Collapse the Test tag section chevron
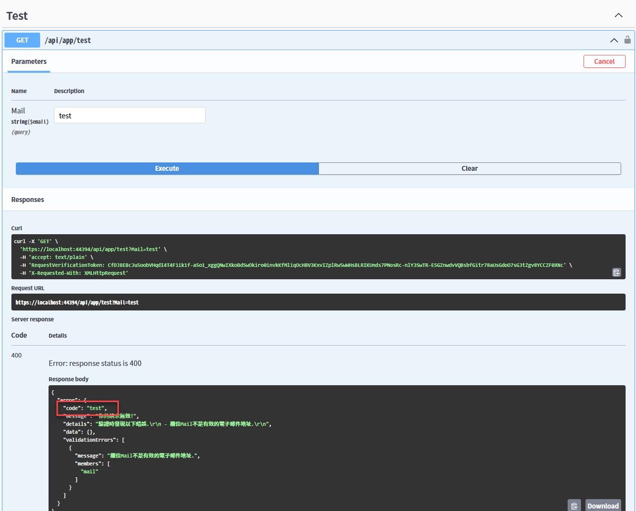The width and height of the screenshot is (636, 511). (x=619, y=15)
